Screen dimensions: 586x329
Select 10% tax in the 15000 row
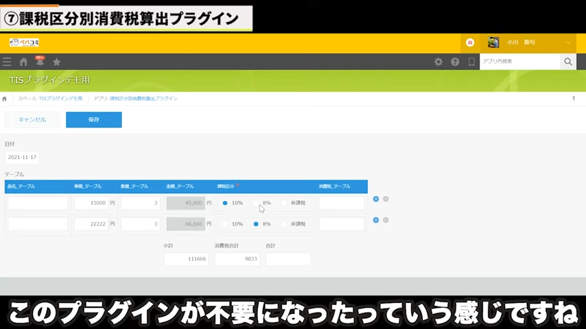tap(225, 203)
